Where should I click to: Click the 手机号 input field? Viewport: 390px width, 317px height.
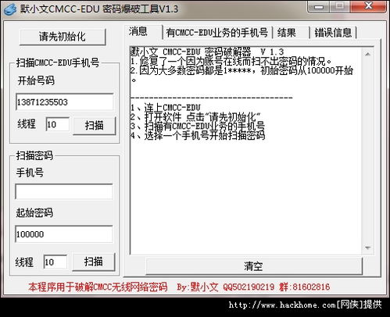pos(64,191)
